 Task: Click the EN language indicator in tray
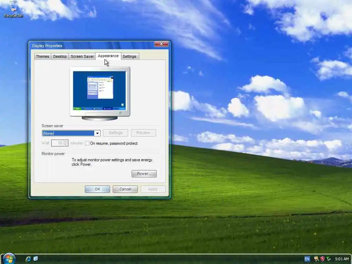coord(307,259)
